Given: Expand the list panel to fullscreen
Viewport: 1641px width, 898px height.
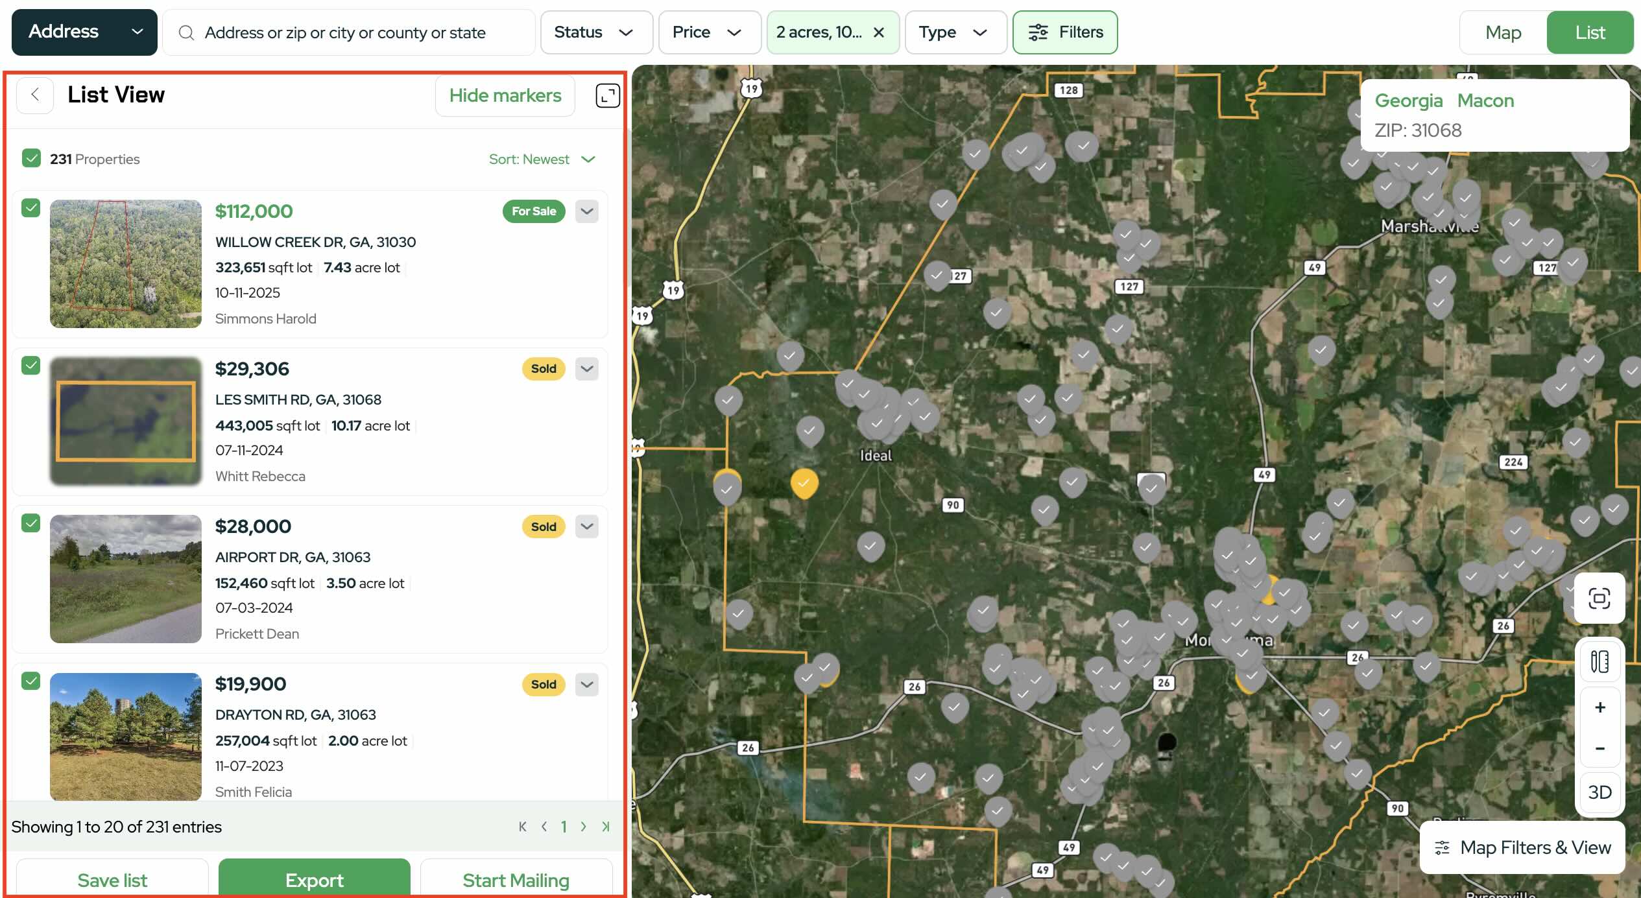Looking at the screenshot, I should tap(607, 95).
